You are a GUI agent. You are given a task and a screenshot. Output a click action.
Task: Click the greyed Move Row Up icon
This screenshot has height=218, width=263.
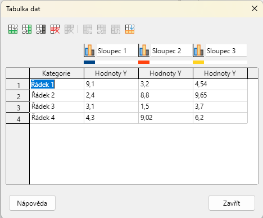point(116,29)
